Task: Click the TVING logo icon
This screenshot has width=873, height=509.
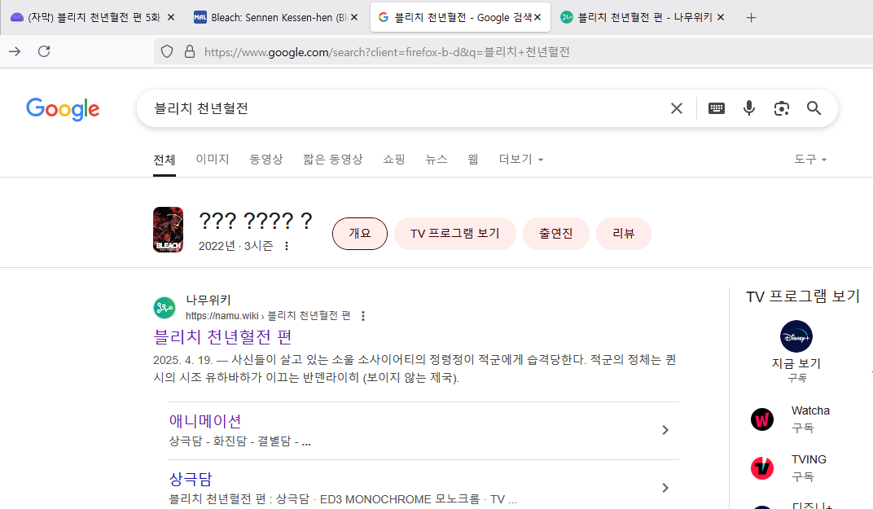Action: pyautogui.click(x=762, y=467)
